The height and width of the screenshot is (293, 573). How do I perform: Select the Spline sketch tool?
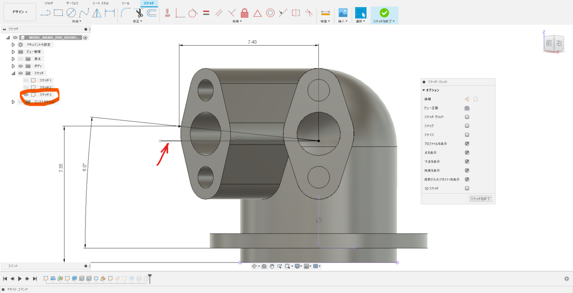tap(84, 13)
